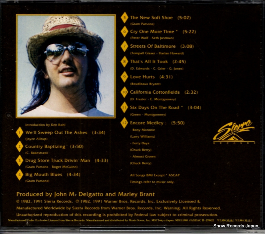Click the track title Love Hurts
Screen dimensions: 265x234
[142, 77]
